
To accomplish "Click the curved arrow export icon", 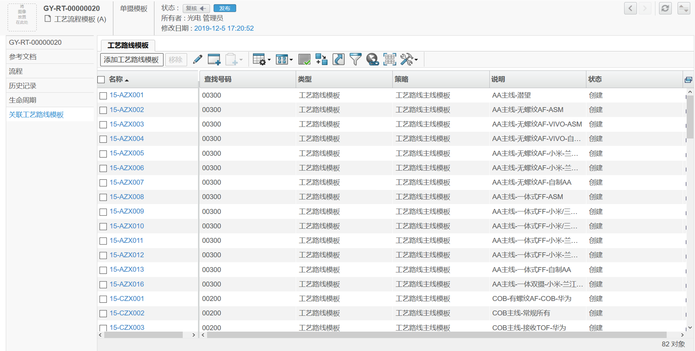I will point(338,59).
